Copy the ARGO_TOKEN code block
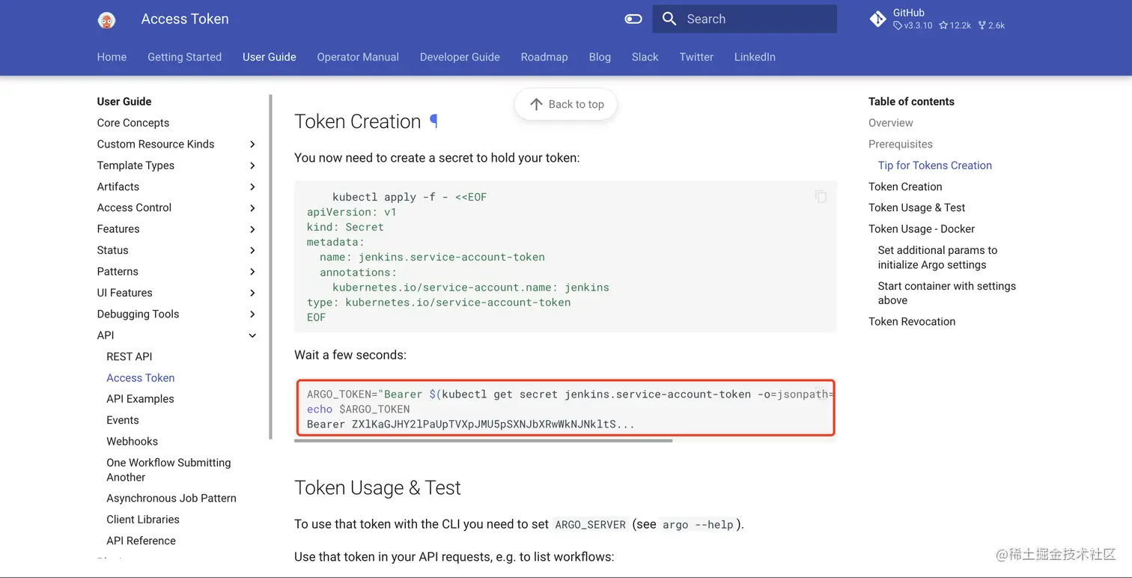The width and height of the screenshot is (1132, 578). coord(821,393)
